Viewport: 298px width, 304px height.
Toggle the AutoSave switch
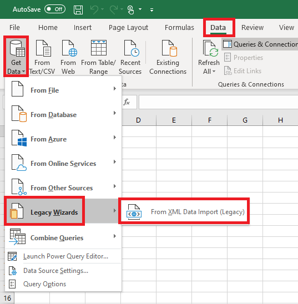pos(55,9)
